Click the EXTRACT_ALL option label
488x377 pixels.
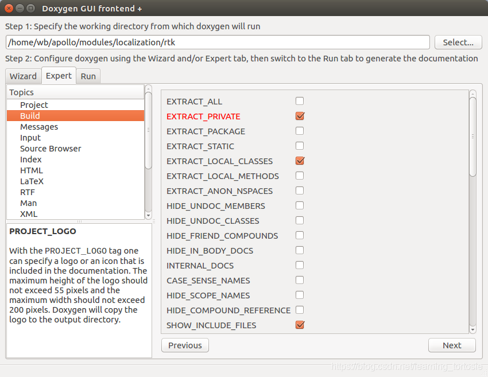[x=194, y=102]
